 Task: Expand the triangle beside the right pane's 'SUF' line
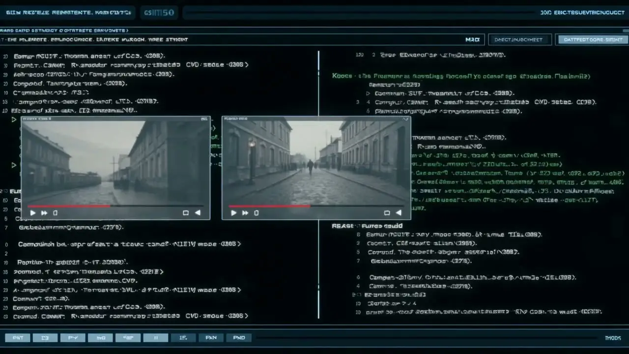369,93
